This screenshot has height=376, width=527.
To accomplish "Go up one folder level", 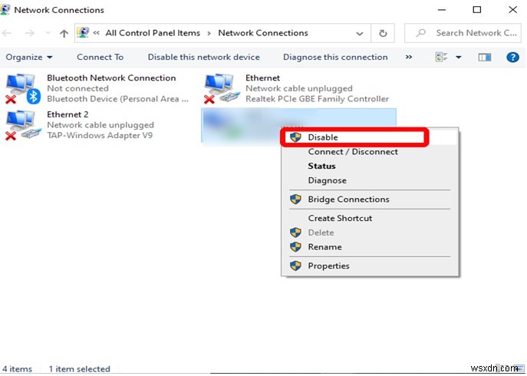I will (x=64, y=33).
